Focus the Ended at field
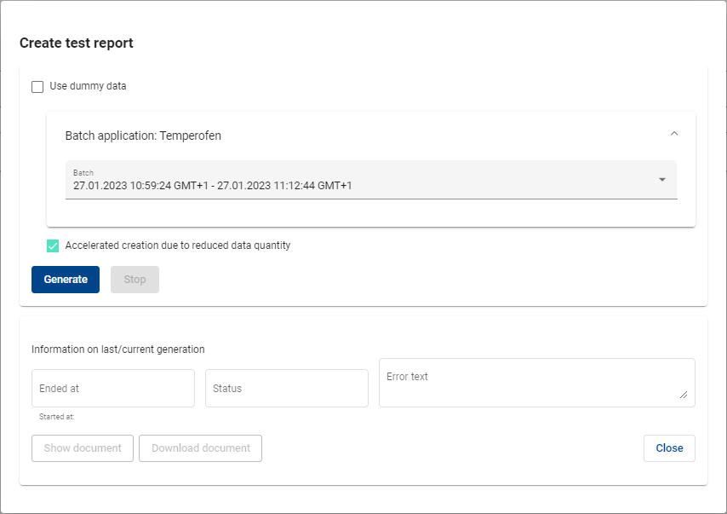This screenshot has height=514, width=727. (x=113, y=389)
